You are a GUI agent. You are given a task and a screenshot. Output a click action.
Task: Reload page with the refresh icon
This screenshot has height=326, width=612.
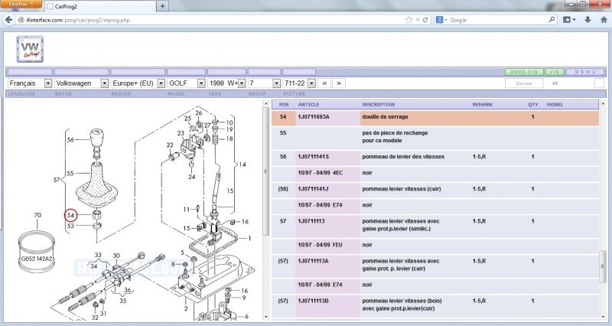click(x=425, y=20)
